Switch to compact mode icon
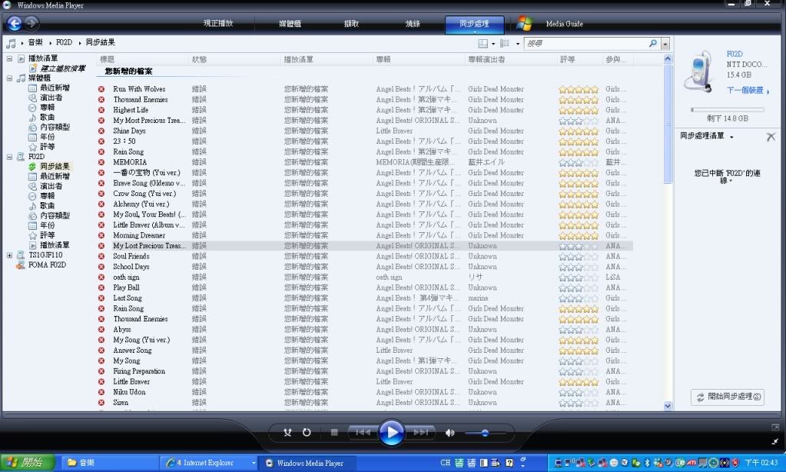 tap(775, 441)
